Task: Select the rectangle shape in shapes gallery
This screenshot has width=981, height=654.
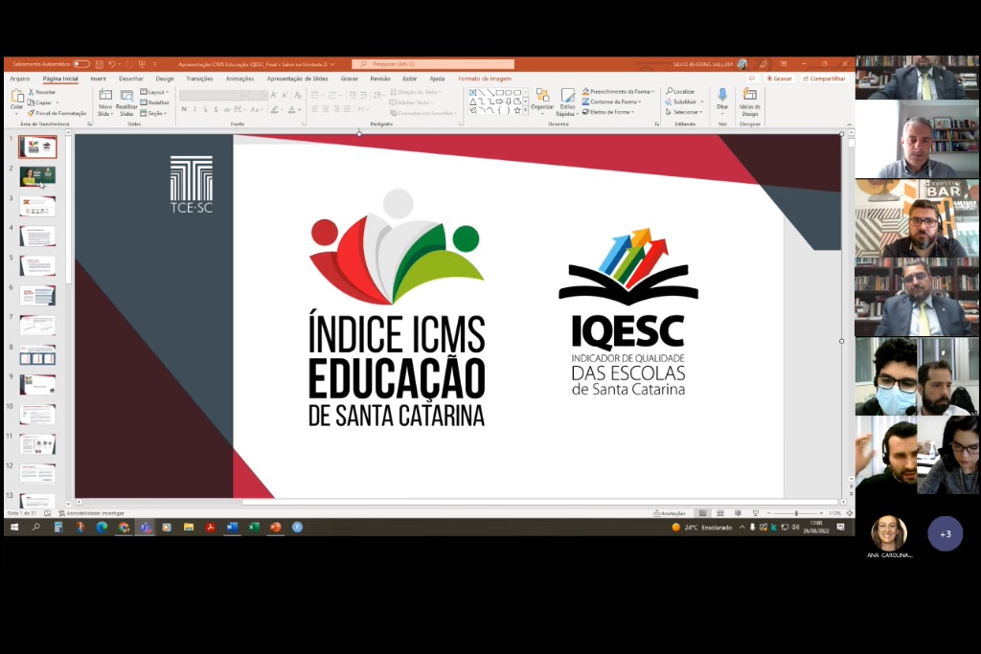Action: point(499,93)
